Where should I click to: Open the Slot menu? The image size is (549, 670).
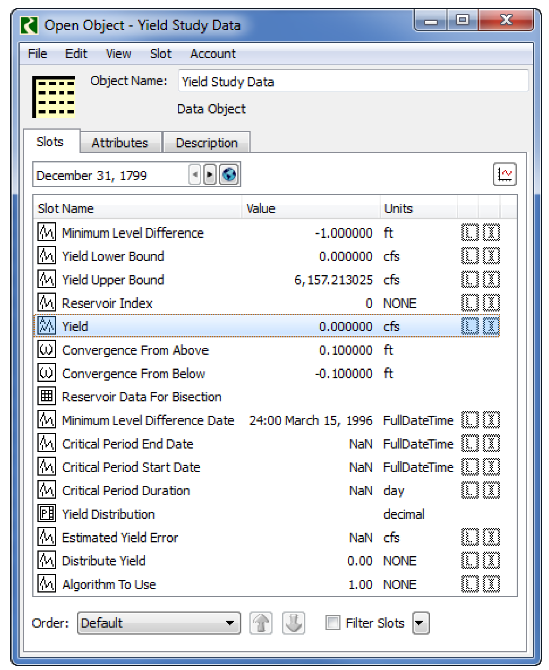pyautogui.click(x=160, y=54)
